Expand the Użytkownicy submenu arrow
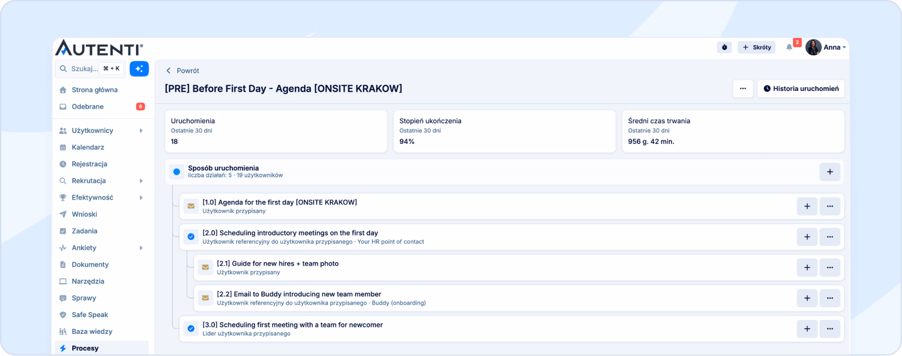 141,130
